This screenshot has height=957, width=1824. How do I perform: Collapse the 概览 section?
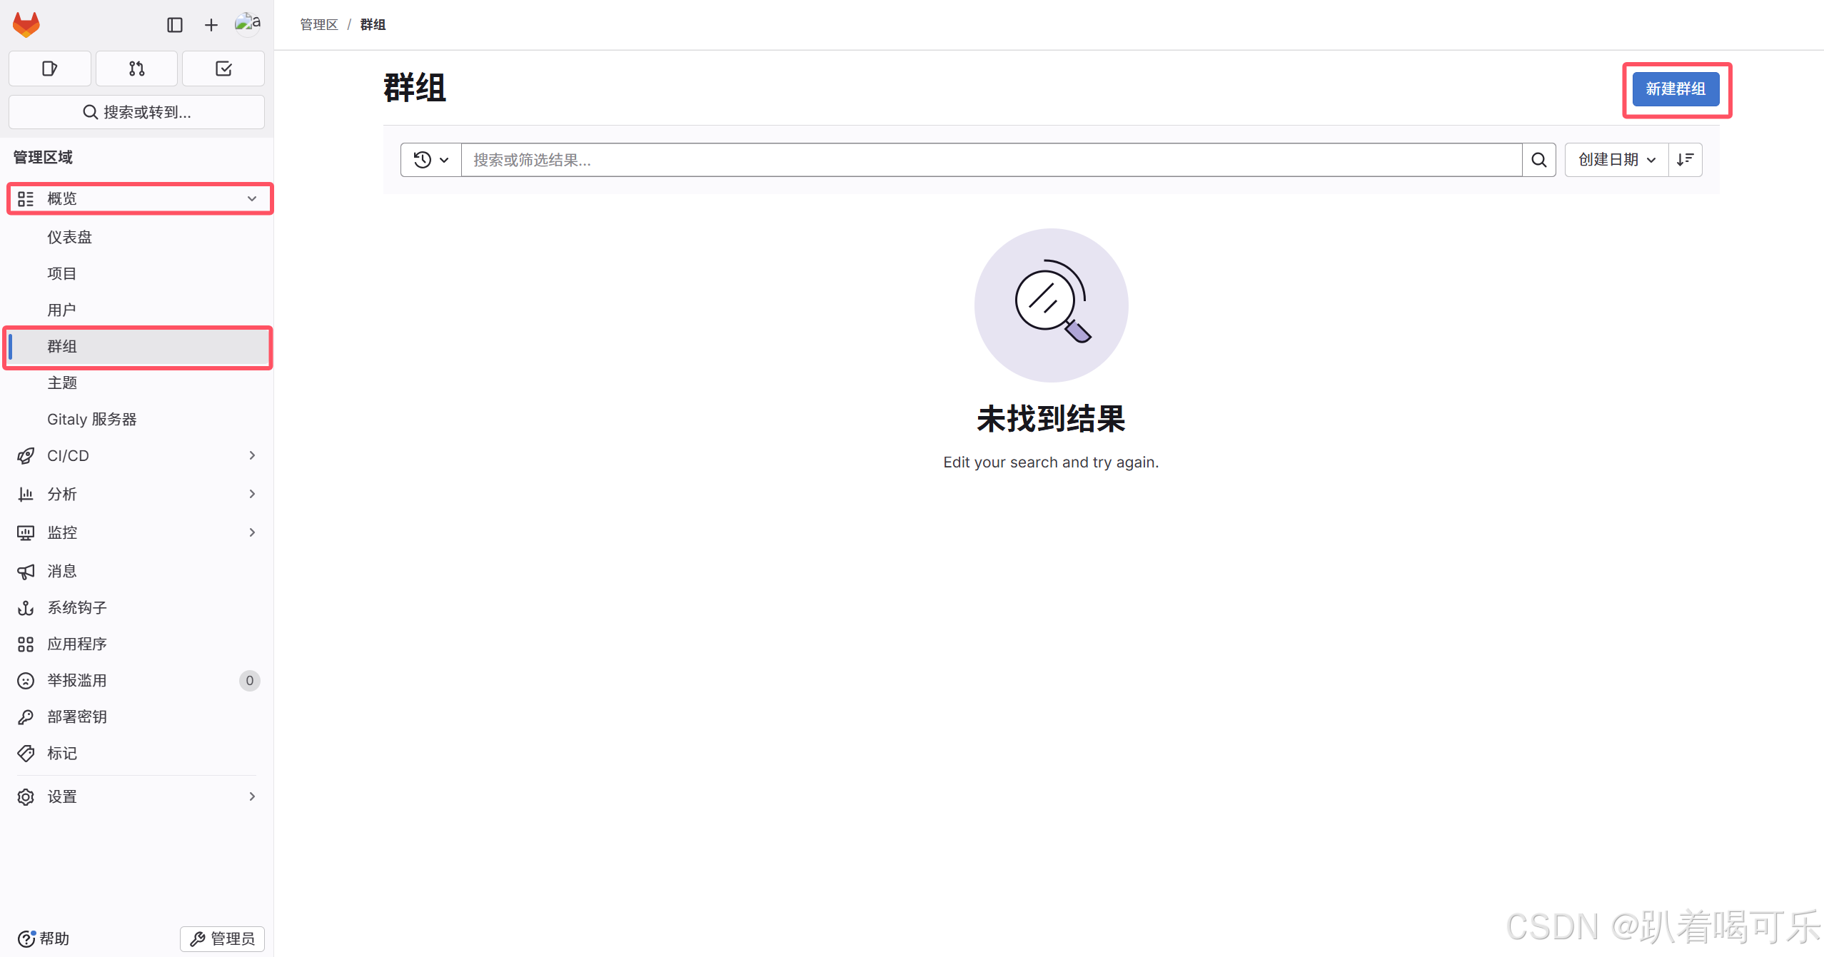point(252,198)
